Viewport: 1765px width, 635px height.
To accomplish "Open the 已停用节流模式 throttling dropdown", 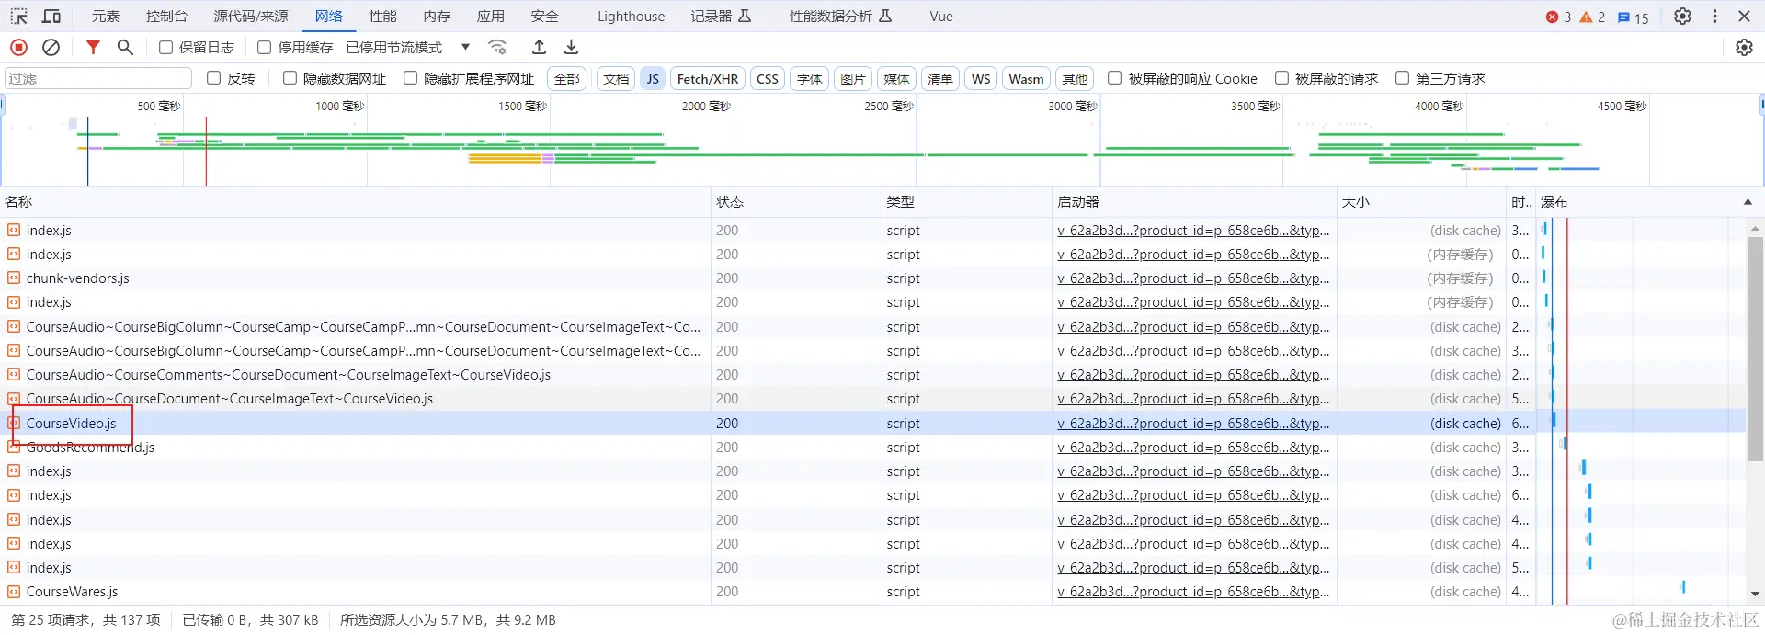I will point(408,47).
